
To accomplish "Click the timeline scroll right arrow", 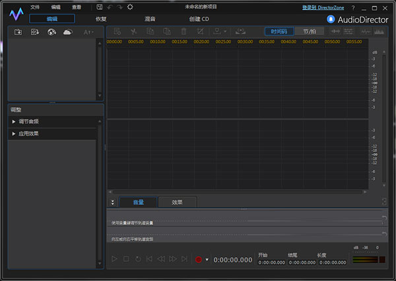I will [x=365, y=192].
